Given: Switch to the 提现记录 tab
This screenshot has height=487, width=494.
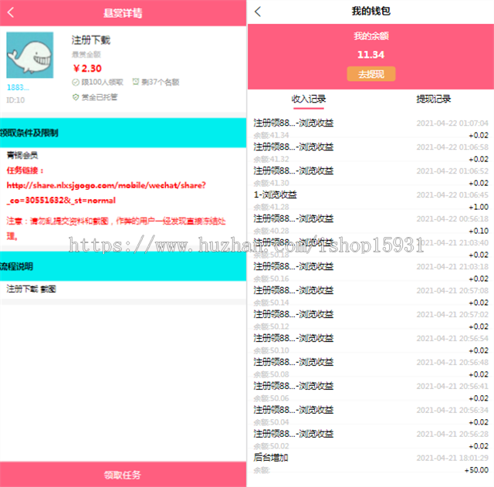Looking at the screenshot, I should click(434, 99).
